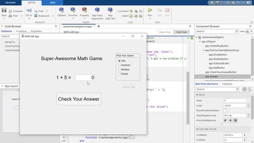Select startupFcn in the Code Browser
The width and height of the screenshot is (254, 143).
[x=10, y=42]
